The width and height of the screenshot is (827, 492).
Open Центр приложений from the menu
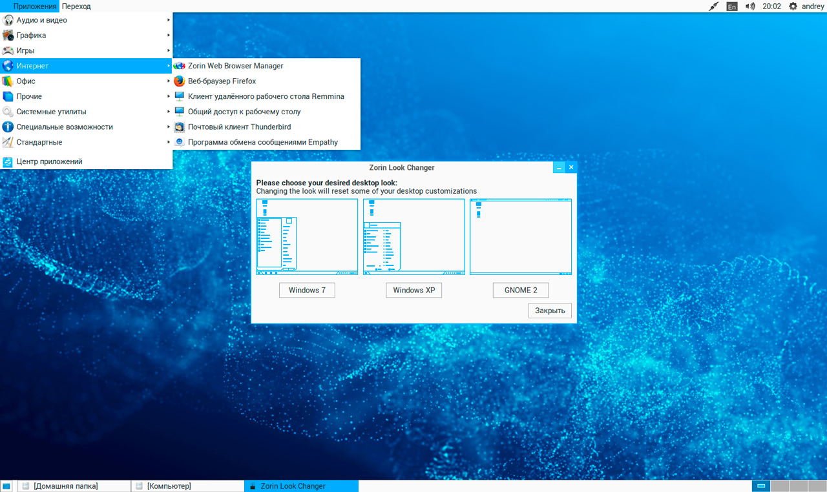pos(49,161)
